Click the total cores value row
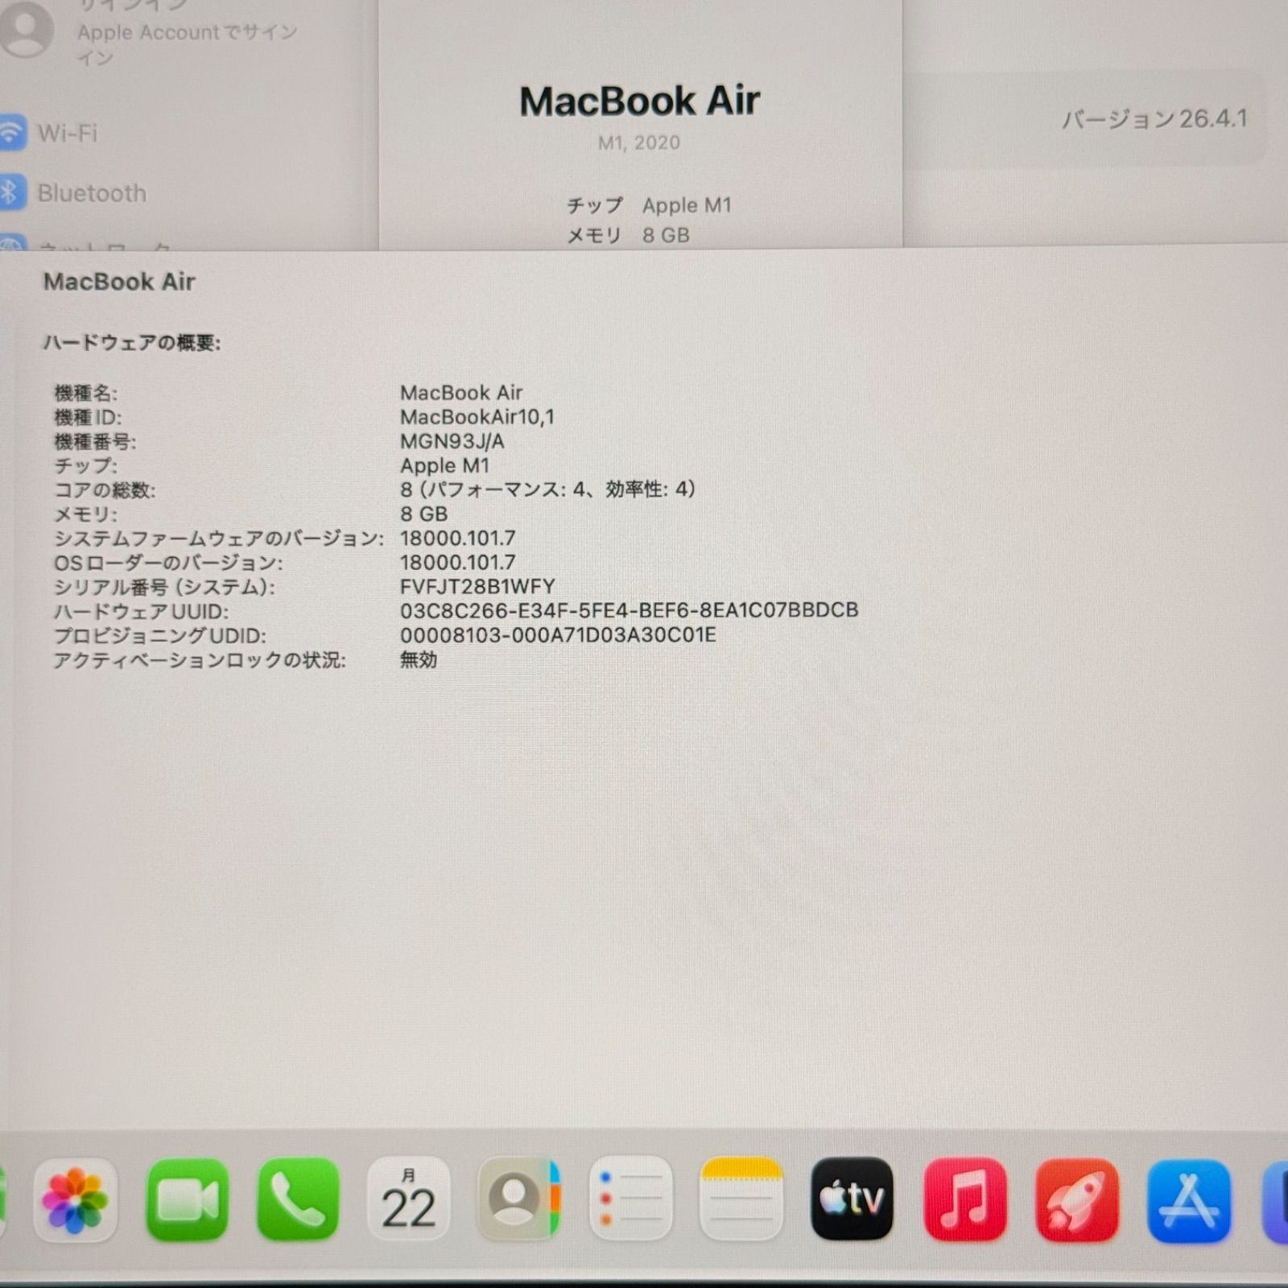The height and width of the screenshot is (1288, 1288). click(547, 489)
